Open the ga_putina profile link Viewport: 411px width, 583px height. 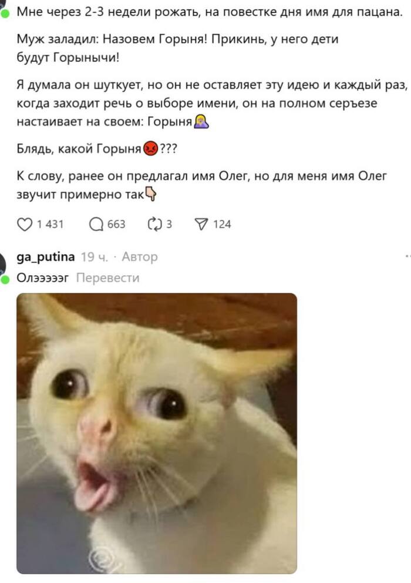(46, 257)
